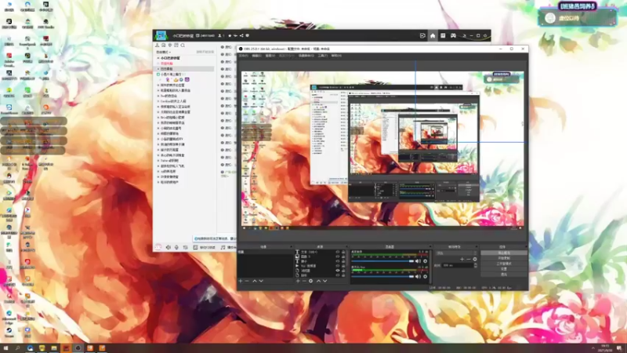The height and width of the screenshot is (353, 627).
Task: Click the contacts person icon in chat sidebar
Action: 158,45
